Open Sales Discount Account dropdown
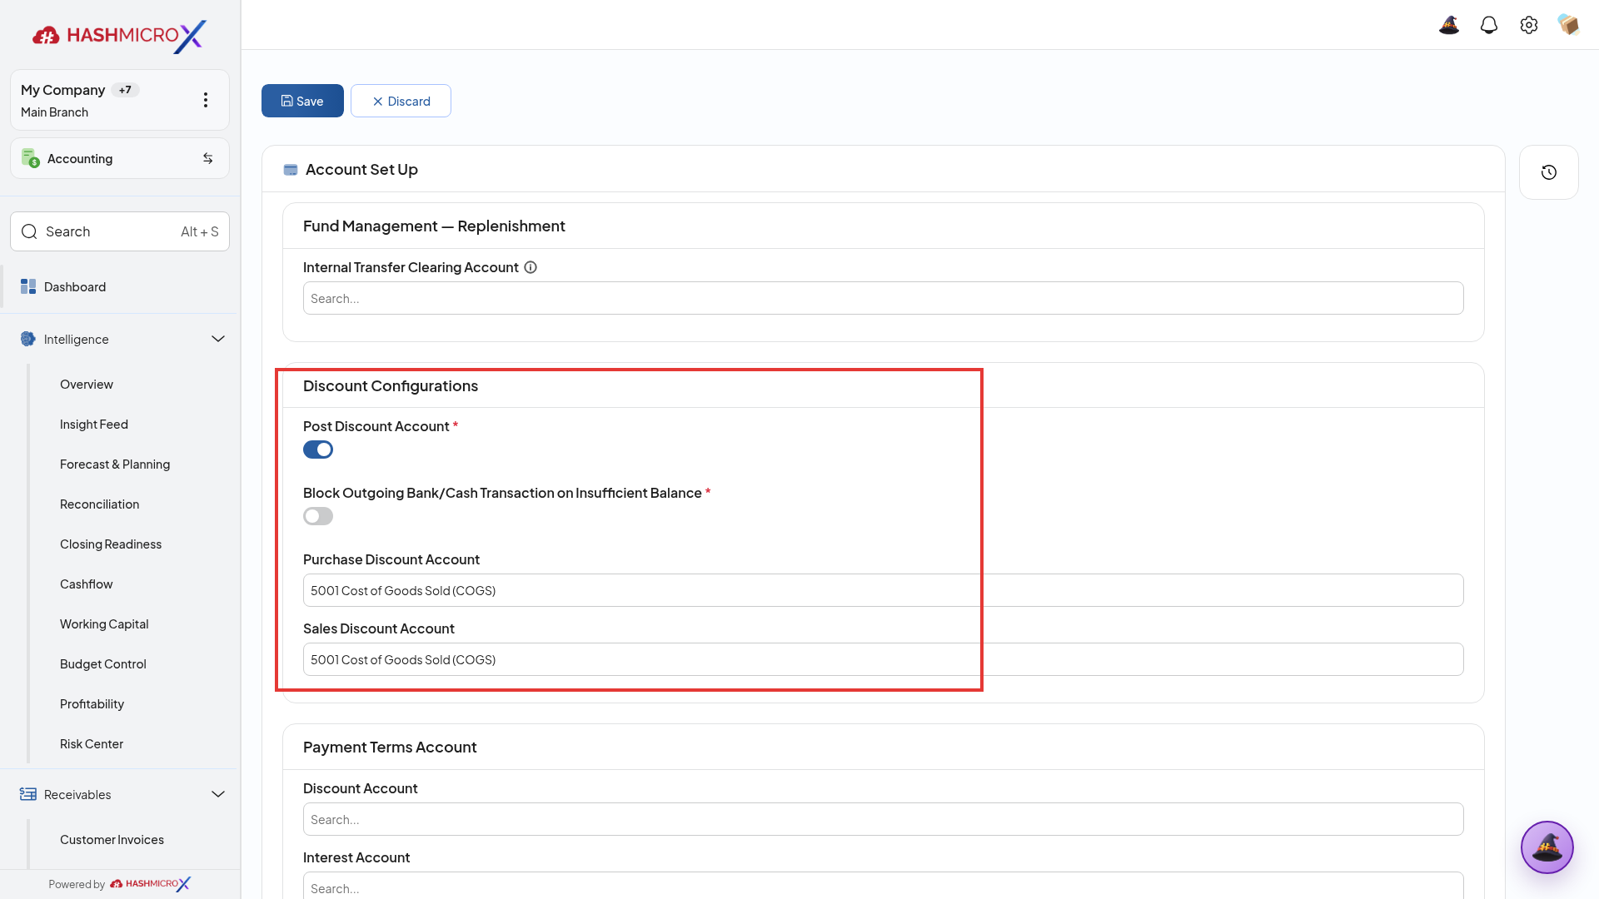The width and height of the screenshot is (1599, 899). tap(883, 659)
